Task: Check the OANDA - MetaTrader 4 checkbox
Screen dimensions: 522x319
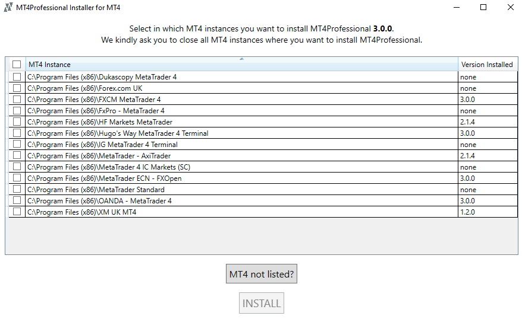Action: point(17,201)
